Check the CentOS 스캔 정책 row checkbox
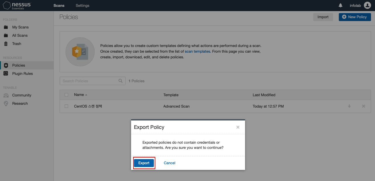 click(66, 106)
